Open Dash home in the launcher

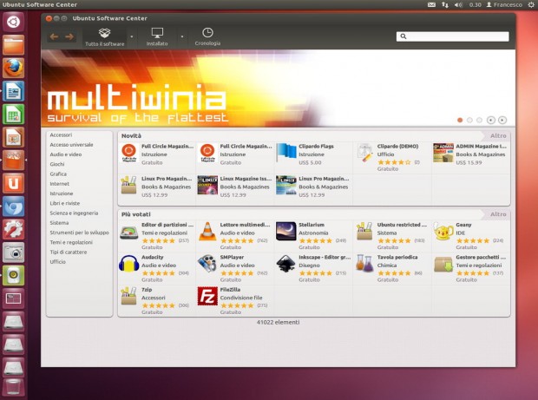pos(13,22)
